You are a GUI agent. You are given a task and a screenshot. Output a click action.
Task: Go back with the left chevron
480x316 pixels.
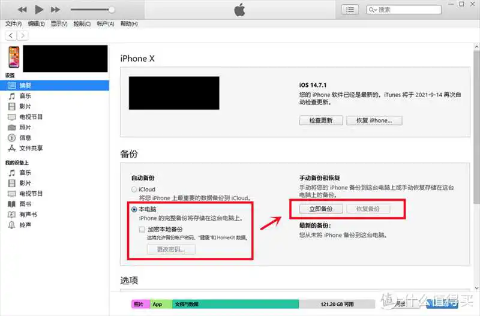pyautogui.click(x=11, y=35)
